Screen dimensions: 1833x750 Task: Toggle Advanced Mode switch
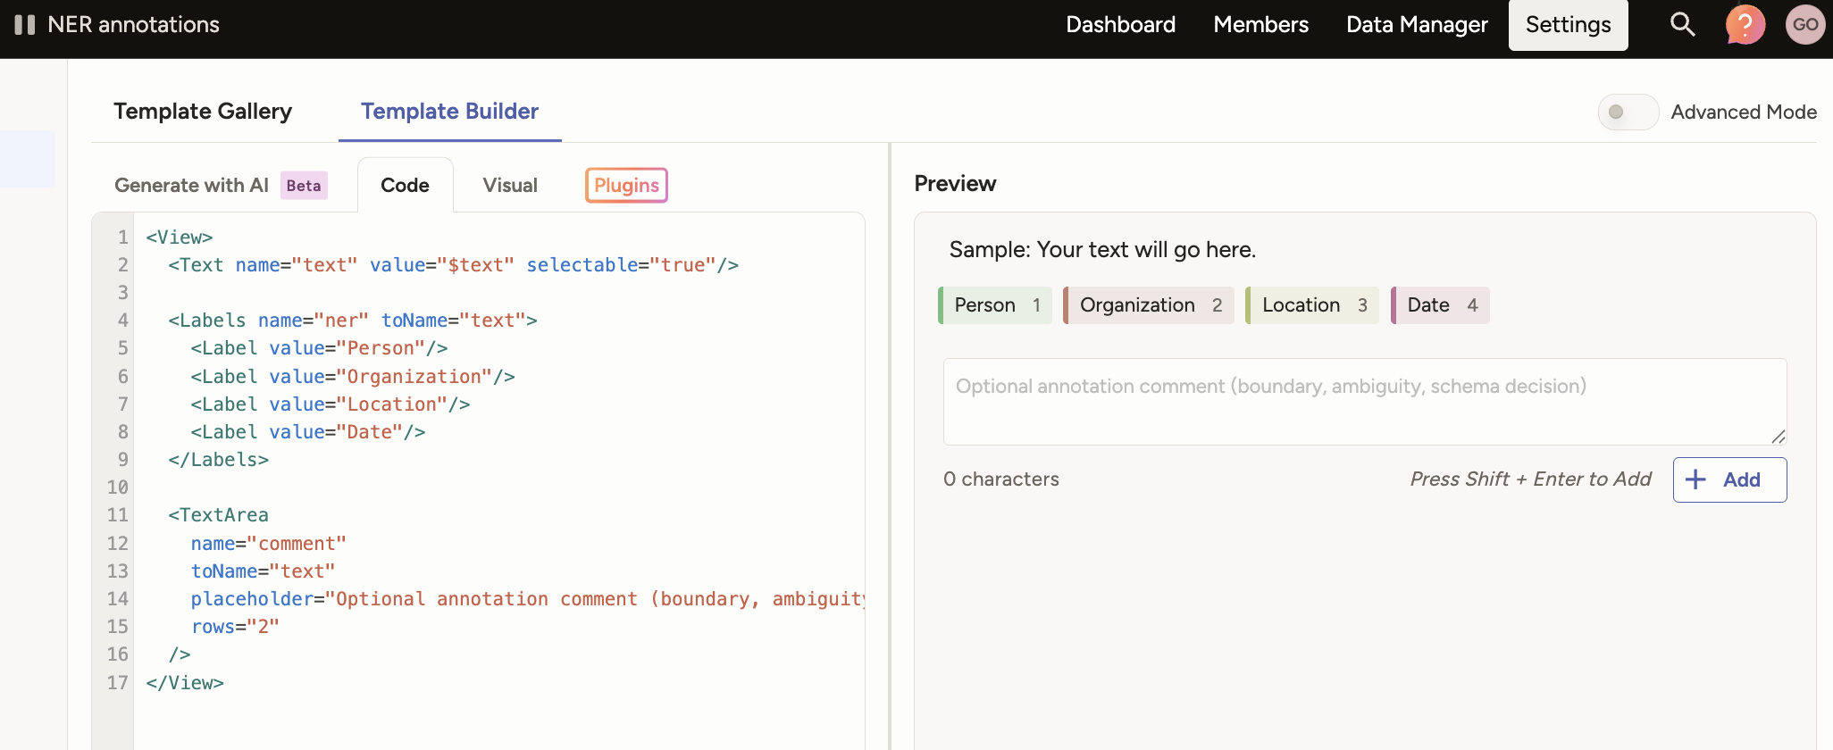[1628, 112]
